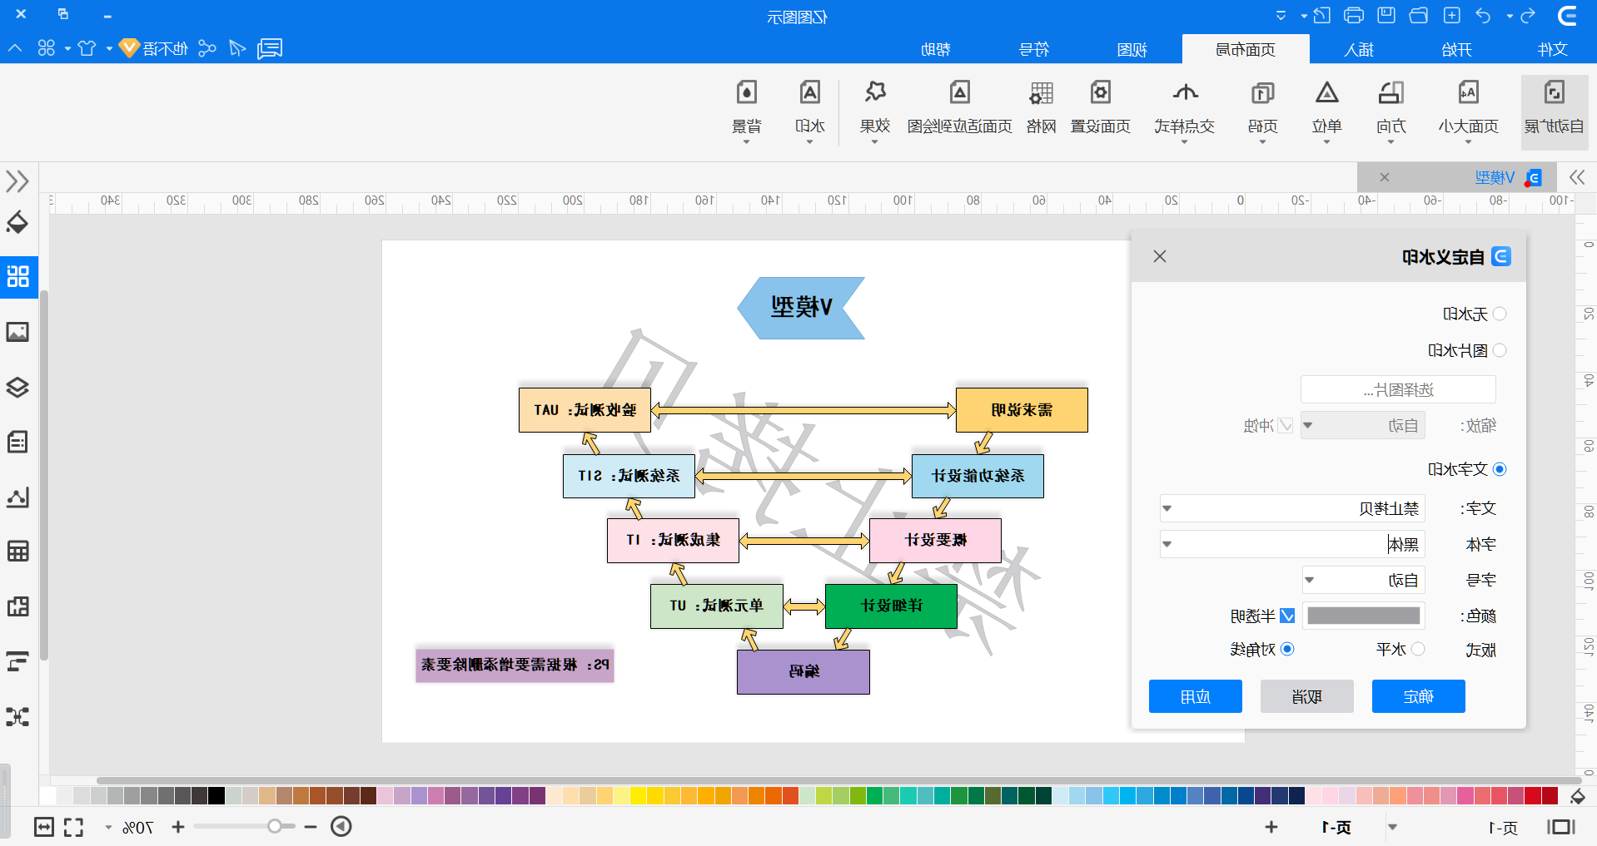The image size is (1597, 846).
Task: Open the 文字 watermark text dropdown
Action: 1292,508
